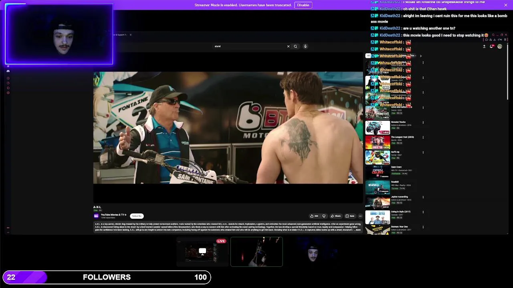
Task: Select the middle dark room scene thumbnail
Action: click(256, 252)
